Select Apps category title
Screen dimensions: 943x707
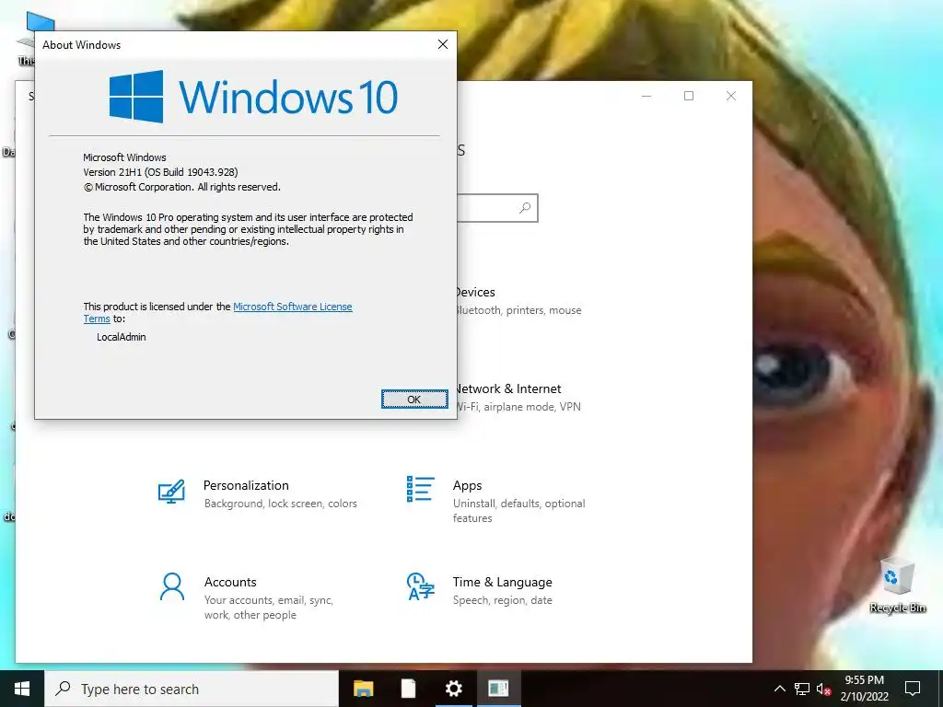click(467, 485)
